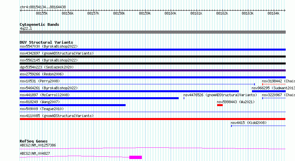Select the red nsv4110085 variant bar

point(152,119)
